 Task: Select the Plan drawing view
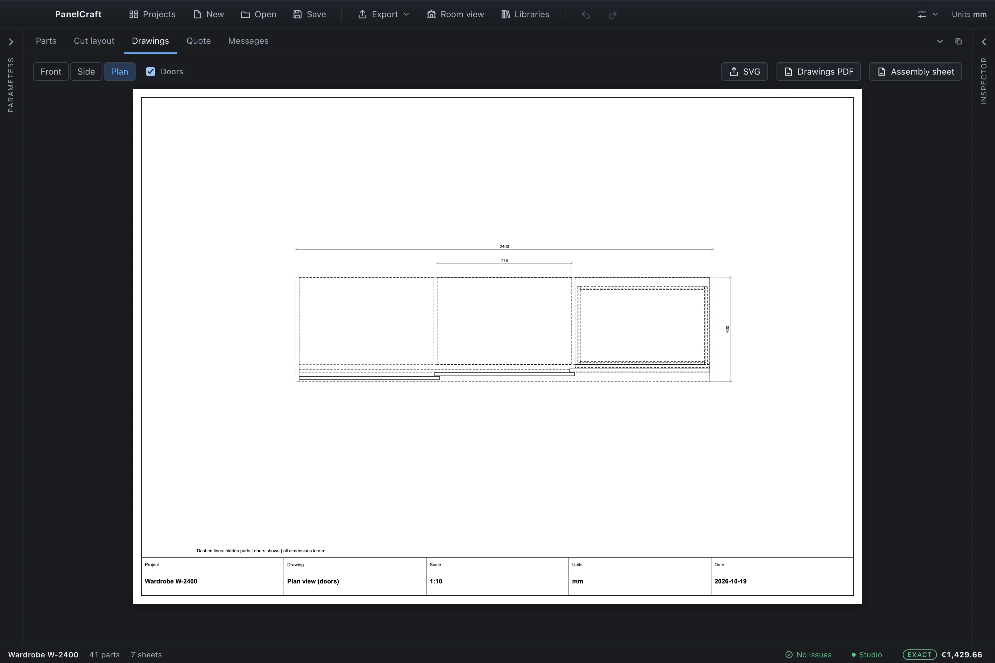[x=119, y=72]
